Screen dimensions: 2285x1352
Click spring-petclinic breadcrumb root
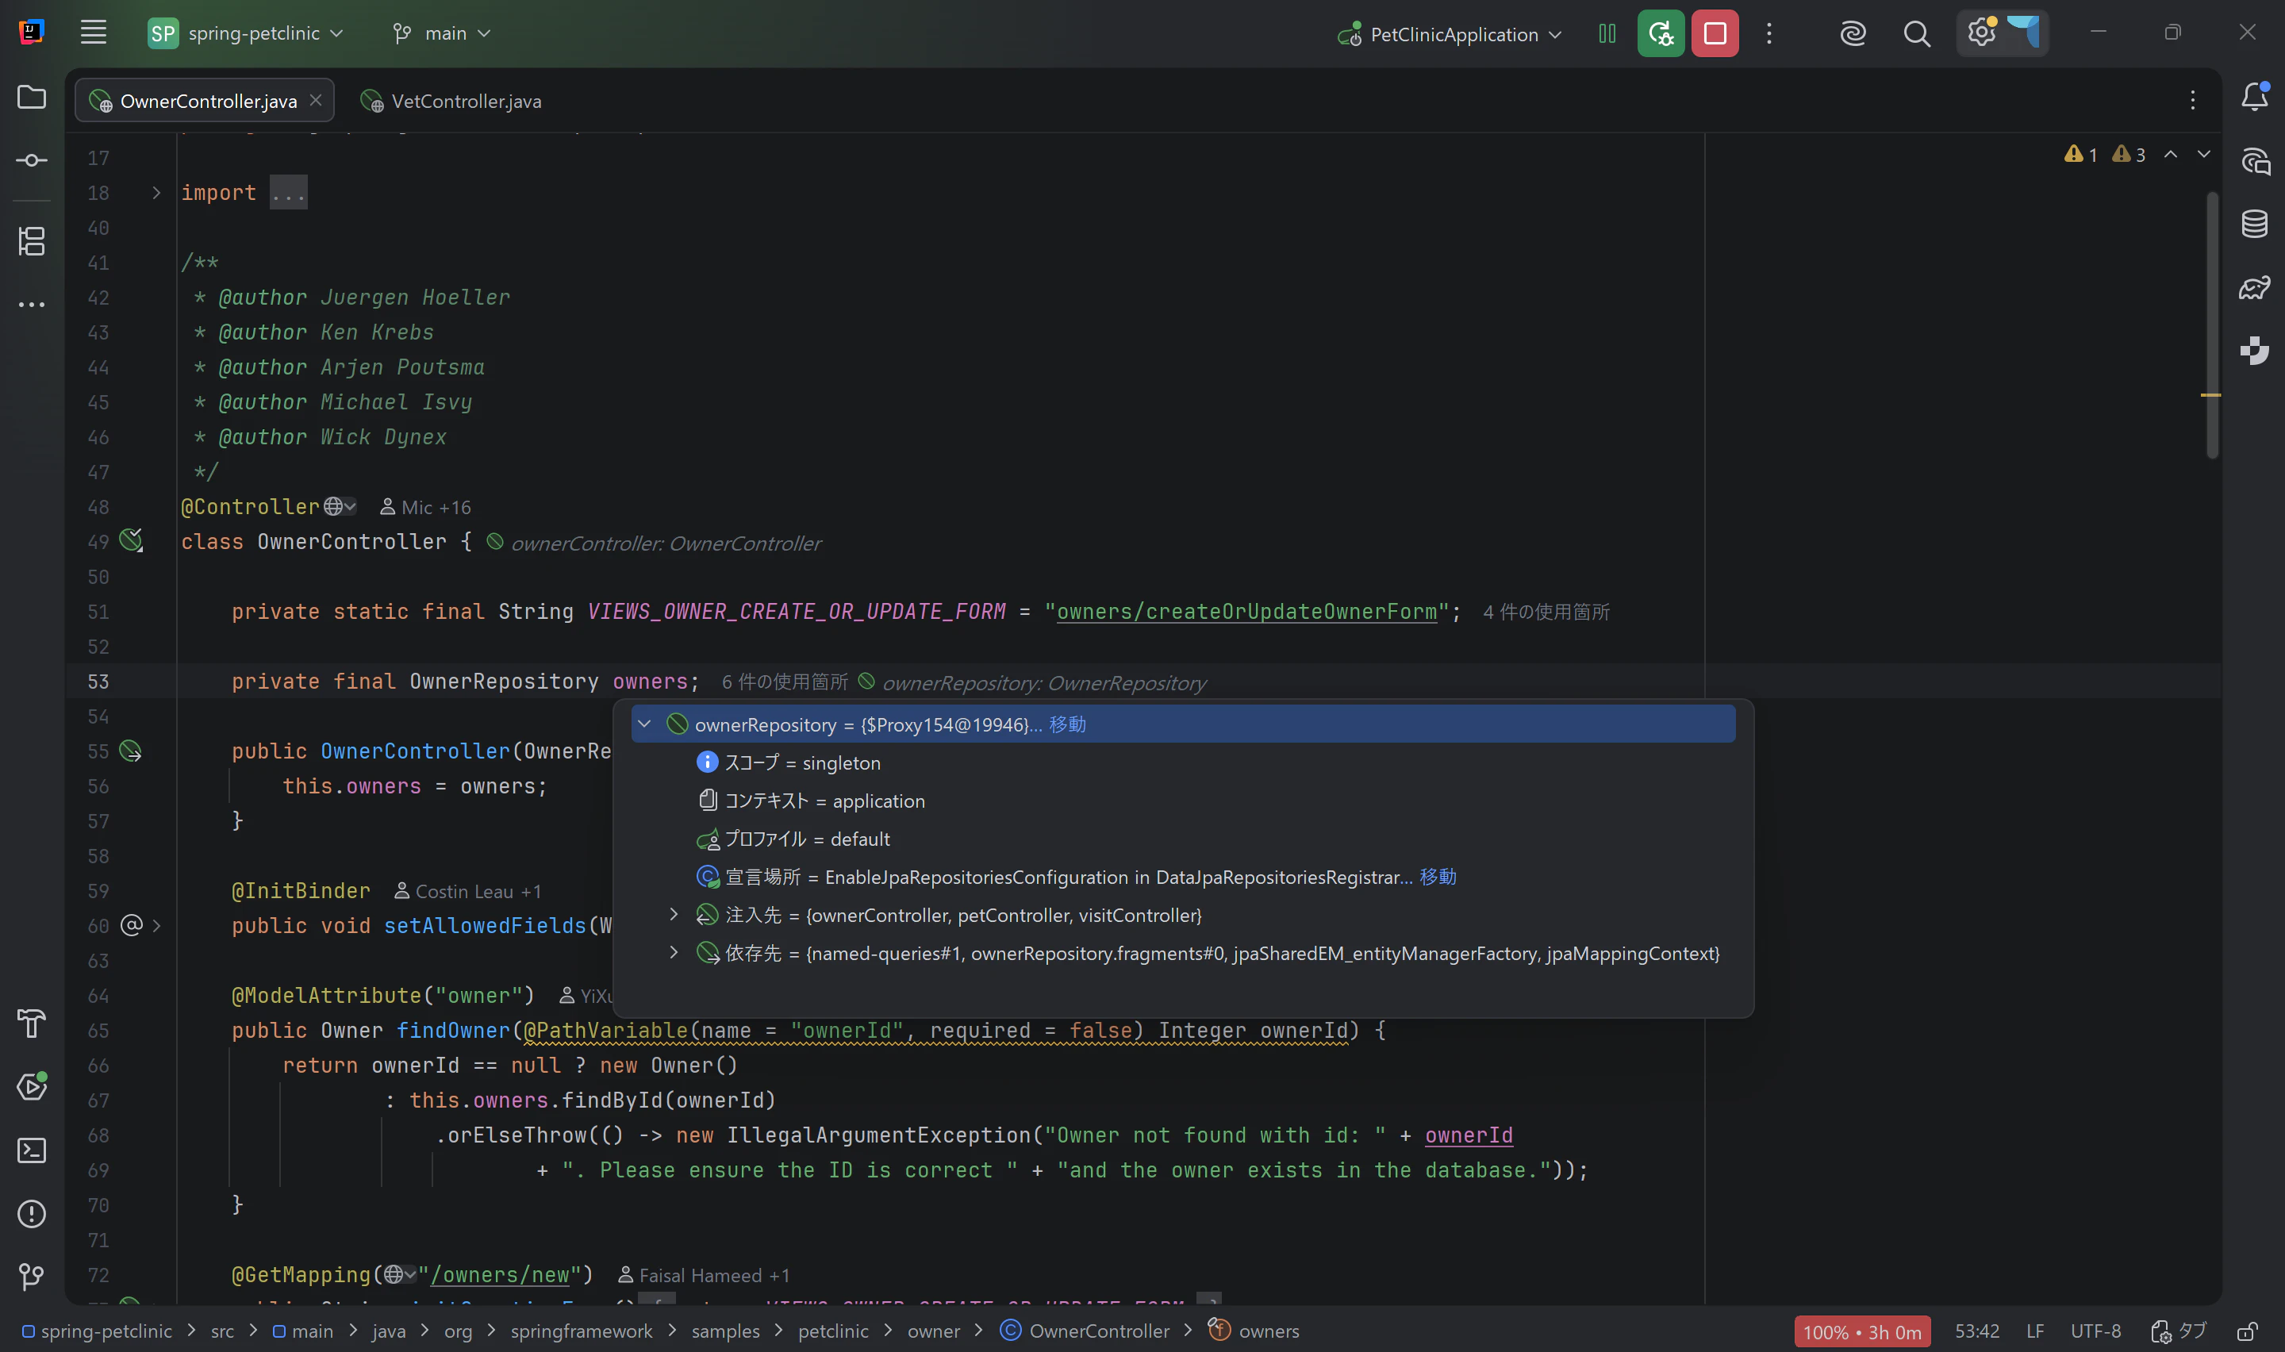pos(97,1331)
